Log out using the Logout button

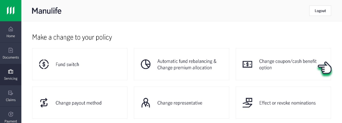pos(320,11)
